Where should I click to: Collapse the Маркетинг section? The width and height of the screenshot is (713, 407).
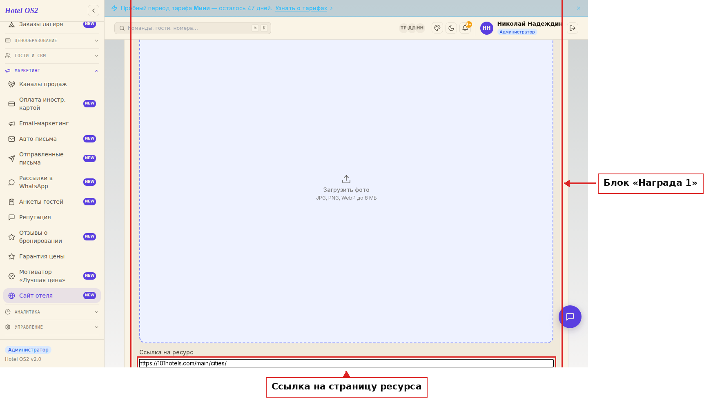pyautogui.click(x=52, y=71)
